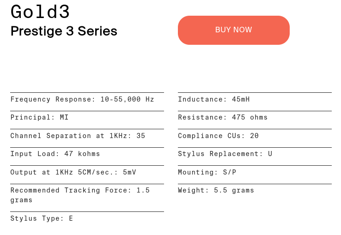Click the BUY NOW button
This screenshot has width=341, height=235.
tap(233, 30)
